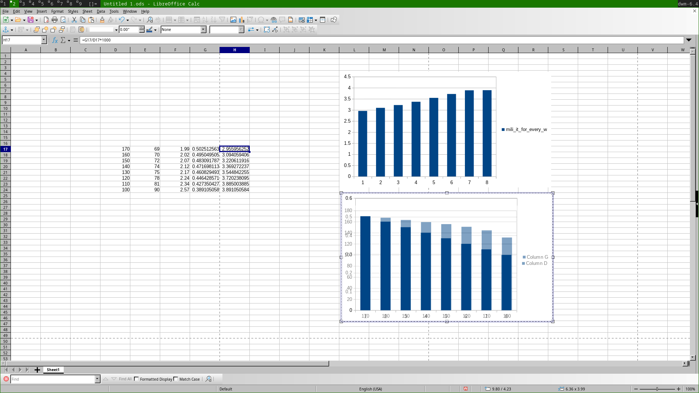
Task: Insert an image using the picture icon
Action: click(233, 20)
